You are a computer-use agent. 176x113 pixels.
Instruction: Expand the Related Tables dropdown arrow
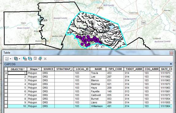(x=19, y=59)
